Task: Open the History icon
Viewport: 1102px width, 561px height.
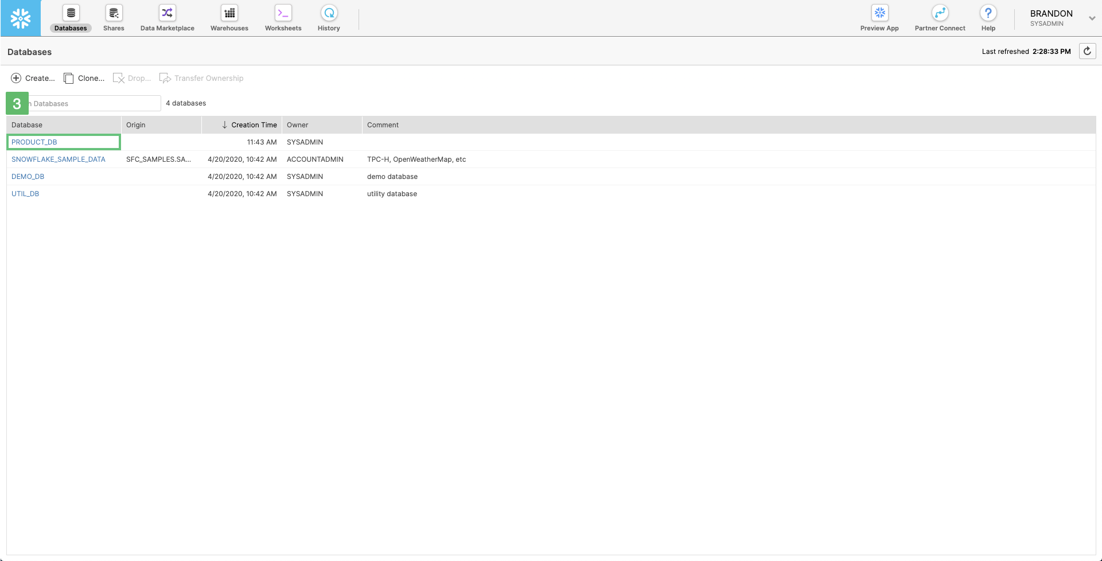Action: pyautogui.click(x=329, y=13)
